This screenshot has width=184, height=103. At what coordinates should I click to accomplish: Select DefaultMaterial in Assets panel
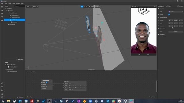point(13,72)
